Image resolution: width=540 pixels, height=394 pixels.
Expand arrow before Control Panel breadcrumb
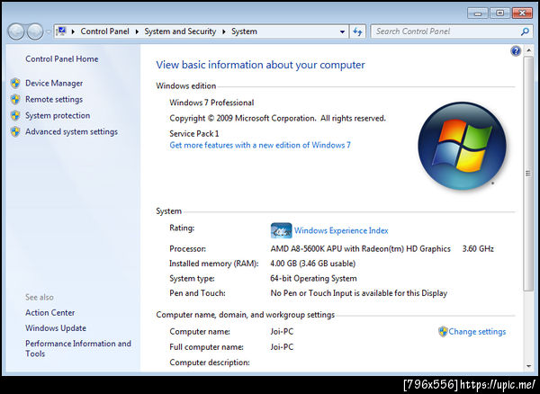[x=73, y=31]
